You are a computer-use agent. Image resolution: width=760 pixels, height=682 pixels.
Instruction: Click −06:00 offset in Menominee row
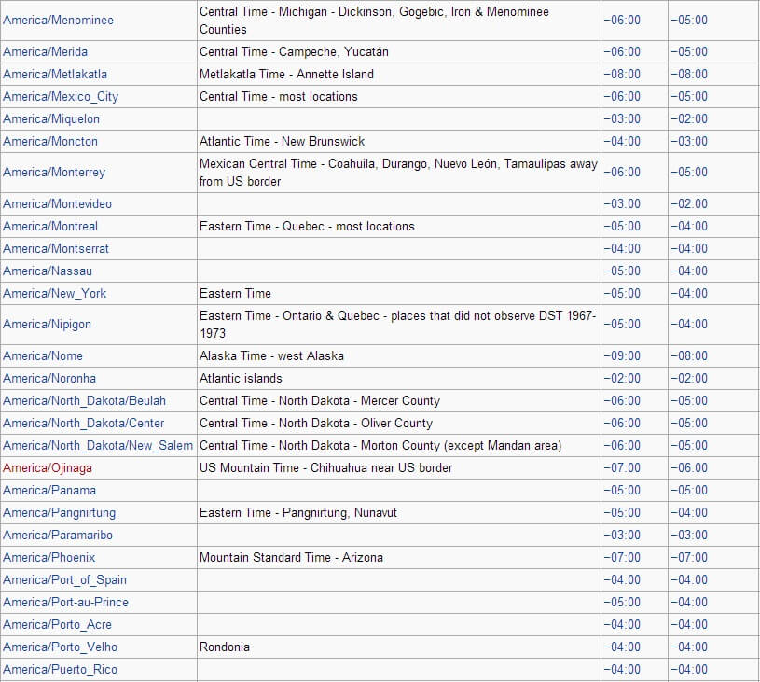(622, 21)
